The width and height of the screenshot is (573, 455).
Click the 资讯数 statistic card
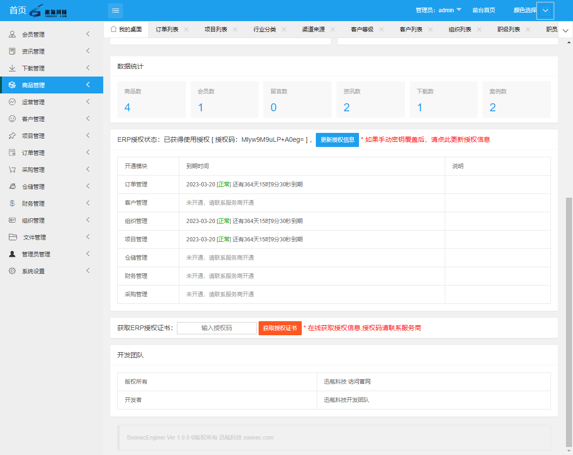tap(371, 100)
